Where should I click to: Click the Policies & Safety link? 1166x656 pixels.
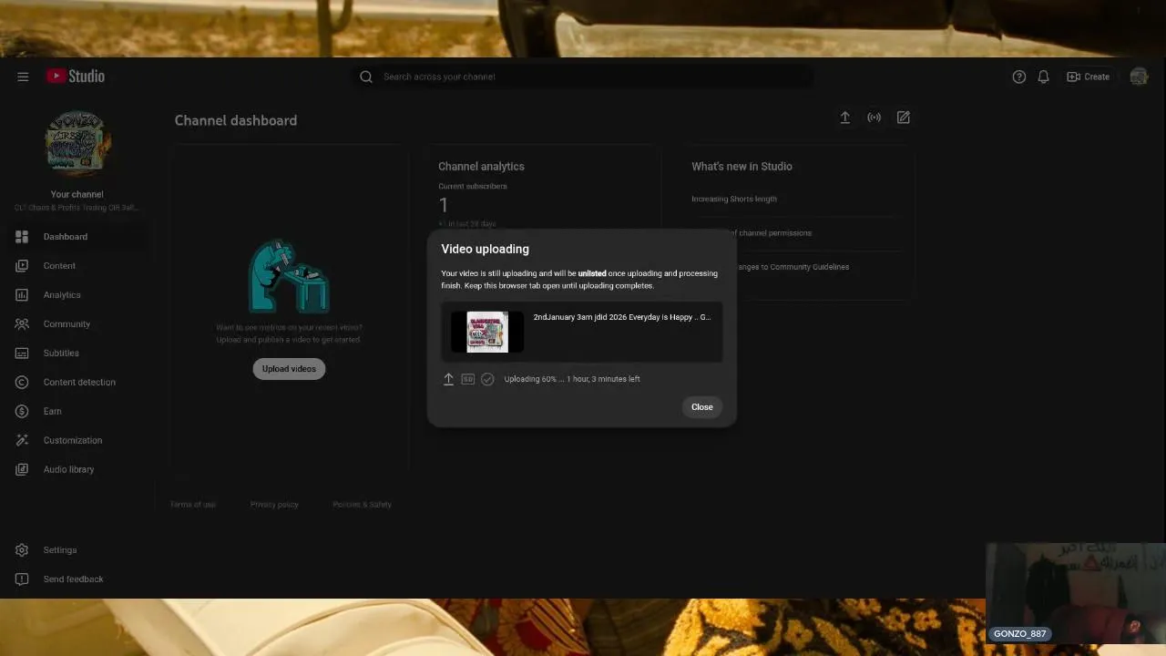[362, 505]
